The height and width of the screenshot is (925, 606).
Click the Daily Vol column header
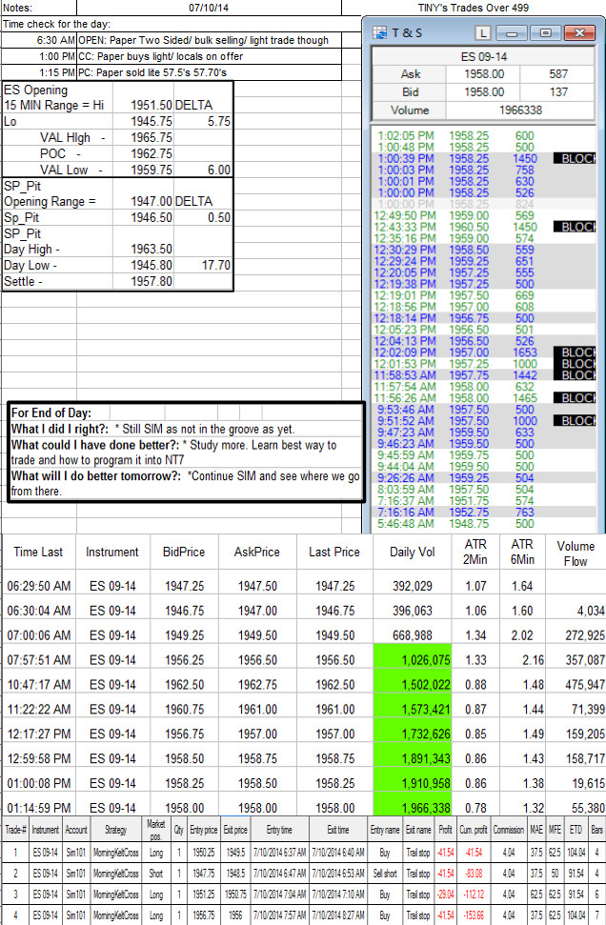413,553
